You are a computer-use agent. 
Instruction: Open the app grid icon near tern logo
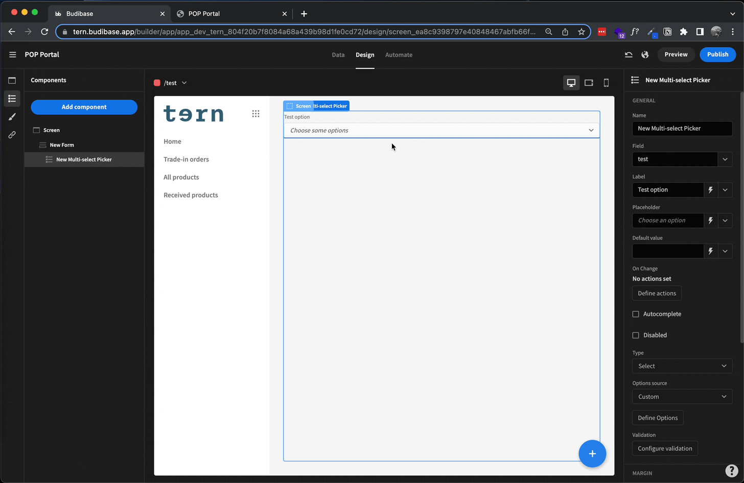255,114
